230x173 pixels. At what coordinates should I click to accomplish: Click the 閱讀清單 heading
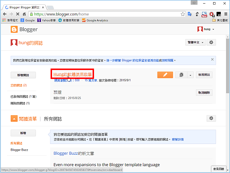(x=28, y=119)
